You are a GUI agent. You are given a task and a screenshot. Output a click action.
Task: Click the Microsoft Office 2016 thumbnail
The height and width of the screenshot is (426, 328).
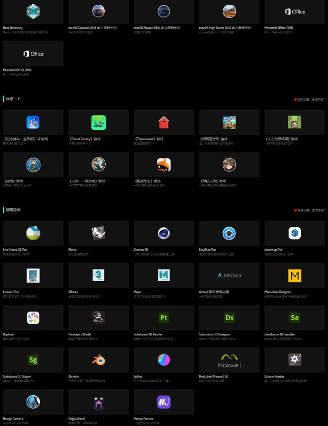tap(33, 54)
